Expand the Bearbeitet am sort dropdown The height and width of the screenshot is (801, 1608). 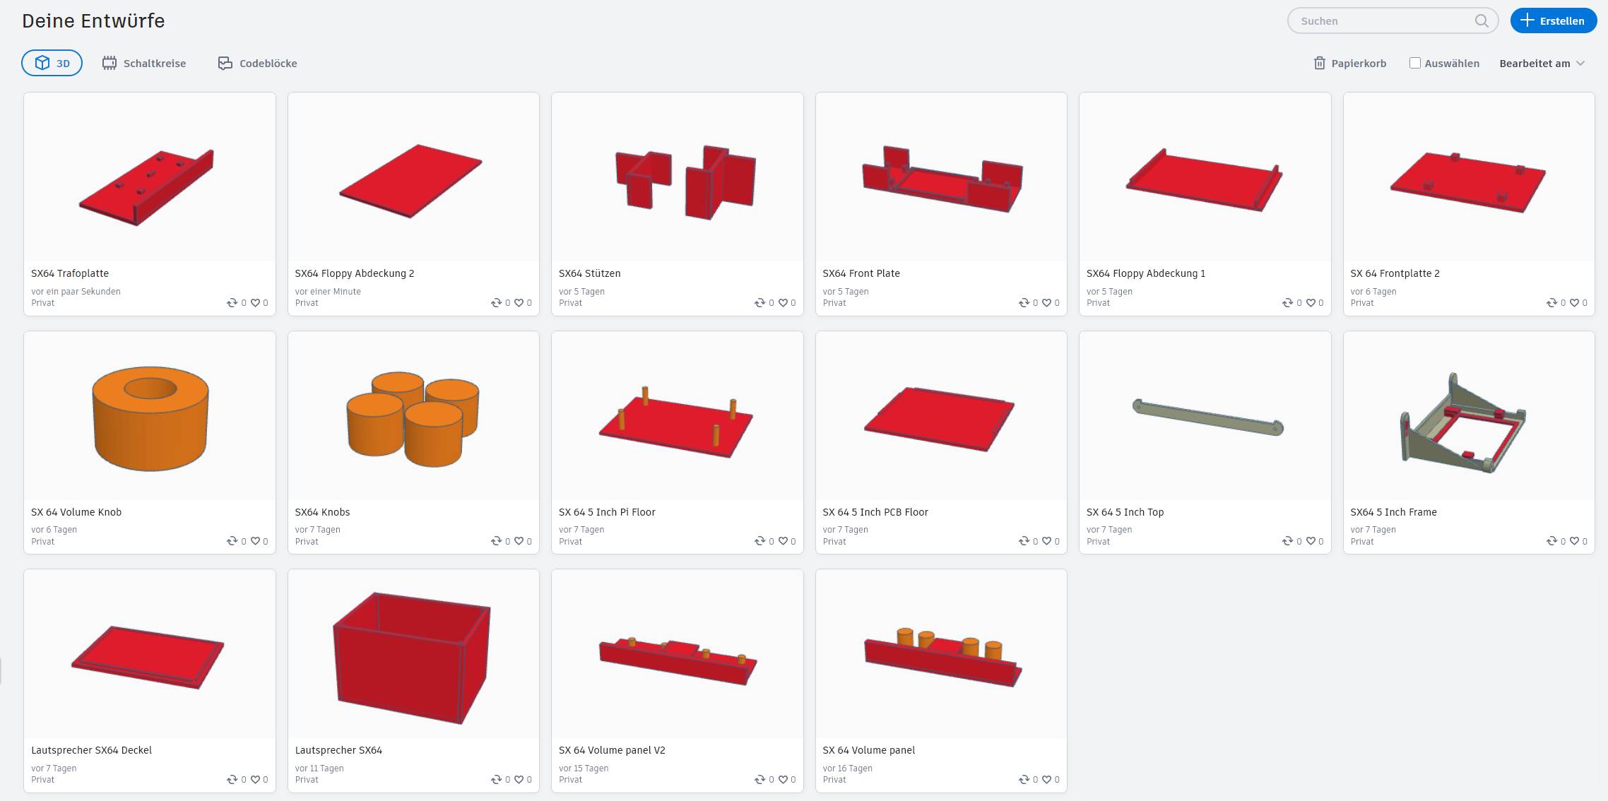coord(1542,64)
